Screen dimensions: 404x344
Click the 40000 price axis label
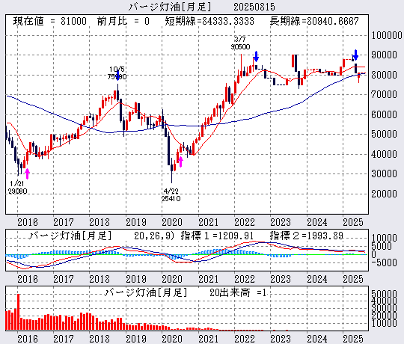(384, 154)
